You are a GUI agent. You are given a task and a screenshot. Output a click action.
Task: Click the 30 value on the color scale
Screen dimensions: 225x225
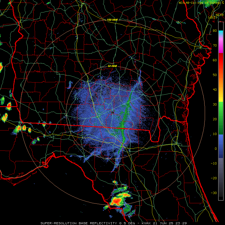[x=215, y=104]
